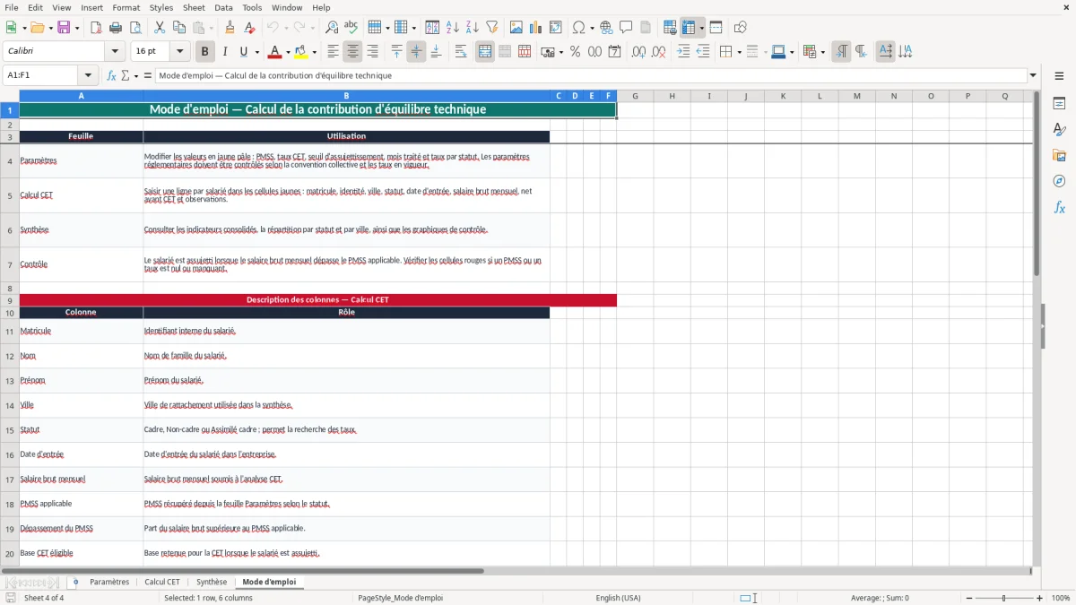This screenshot has height=605, width=1076.
Task: Open the Borders dropdown arrow
Action: pos(738,52)
